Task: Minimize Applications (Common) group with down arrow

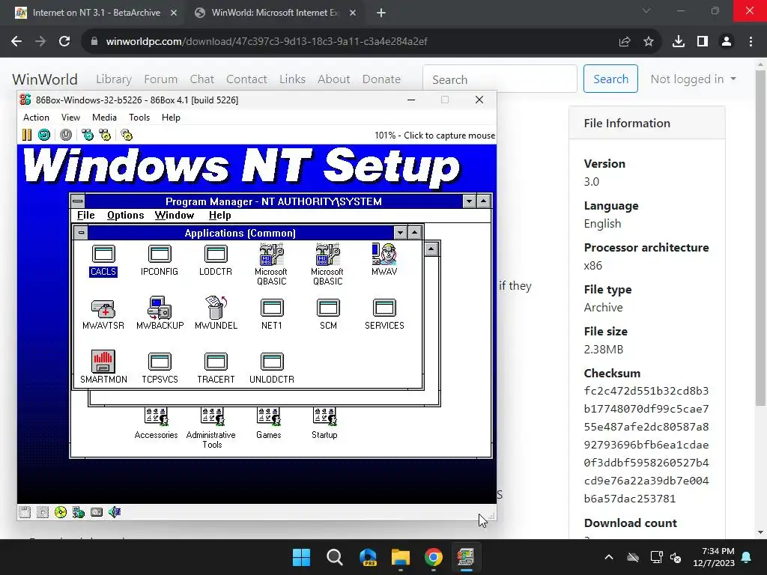Action: [x=400, y=233]
